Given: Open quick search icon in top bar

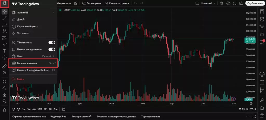Looking at the screenshot, I should click(221, 3).
